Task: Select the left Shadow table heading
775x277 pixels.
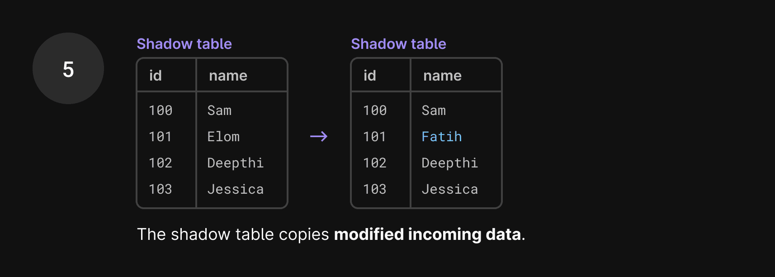Action: tap(184, 44)
